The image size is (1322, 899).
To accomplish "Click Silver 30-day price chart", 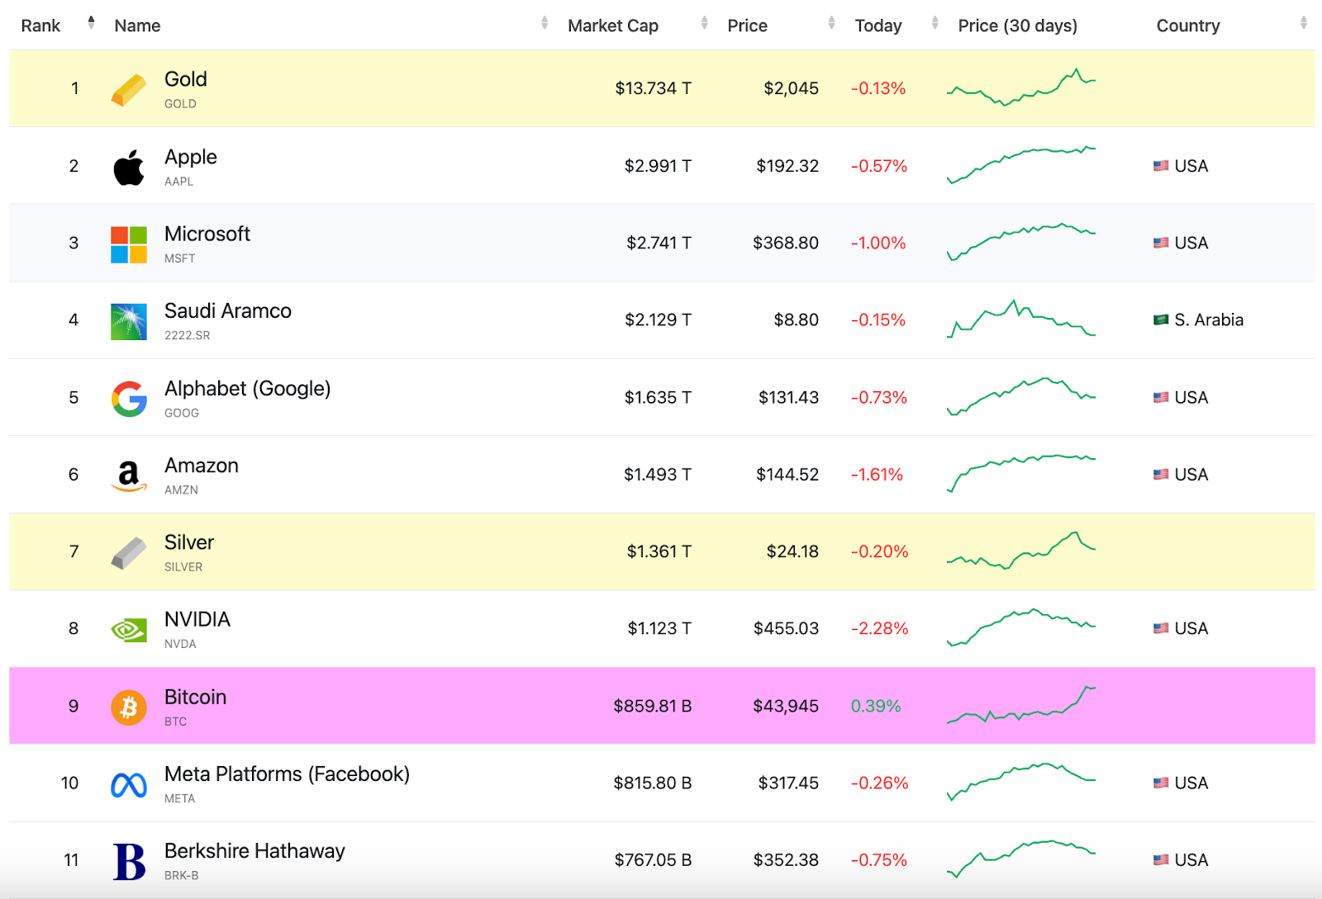I will [x=1021, y=551].
